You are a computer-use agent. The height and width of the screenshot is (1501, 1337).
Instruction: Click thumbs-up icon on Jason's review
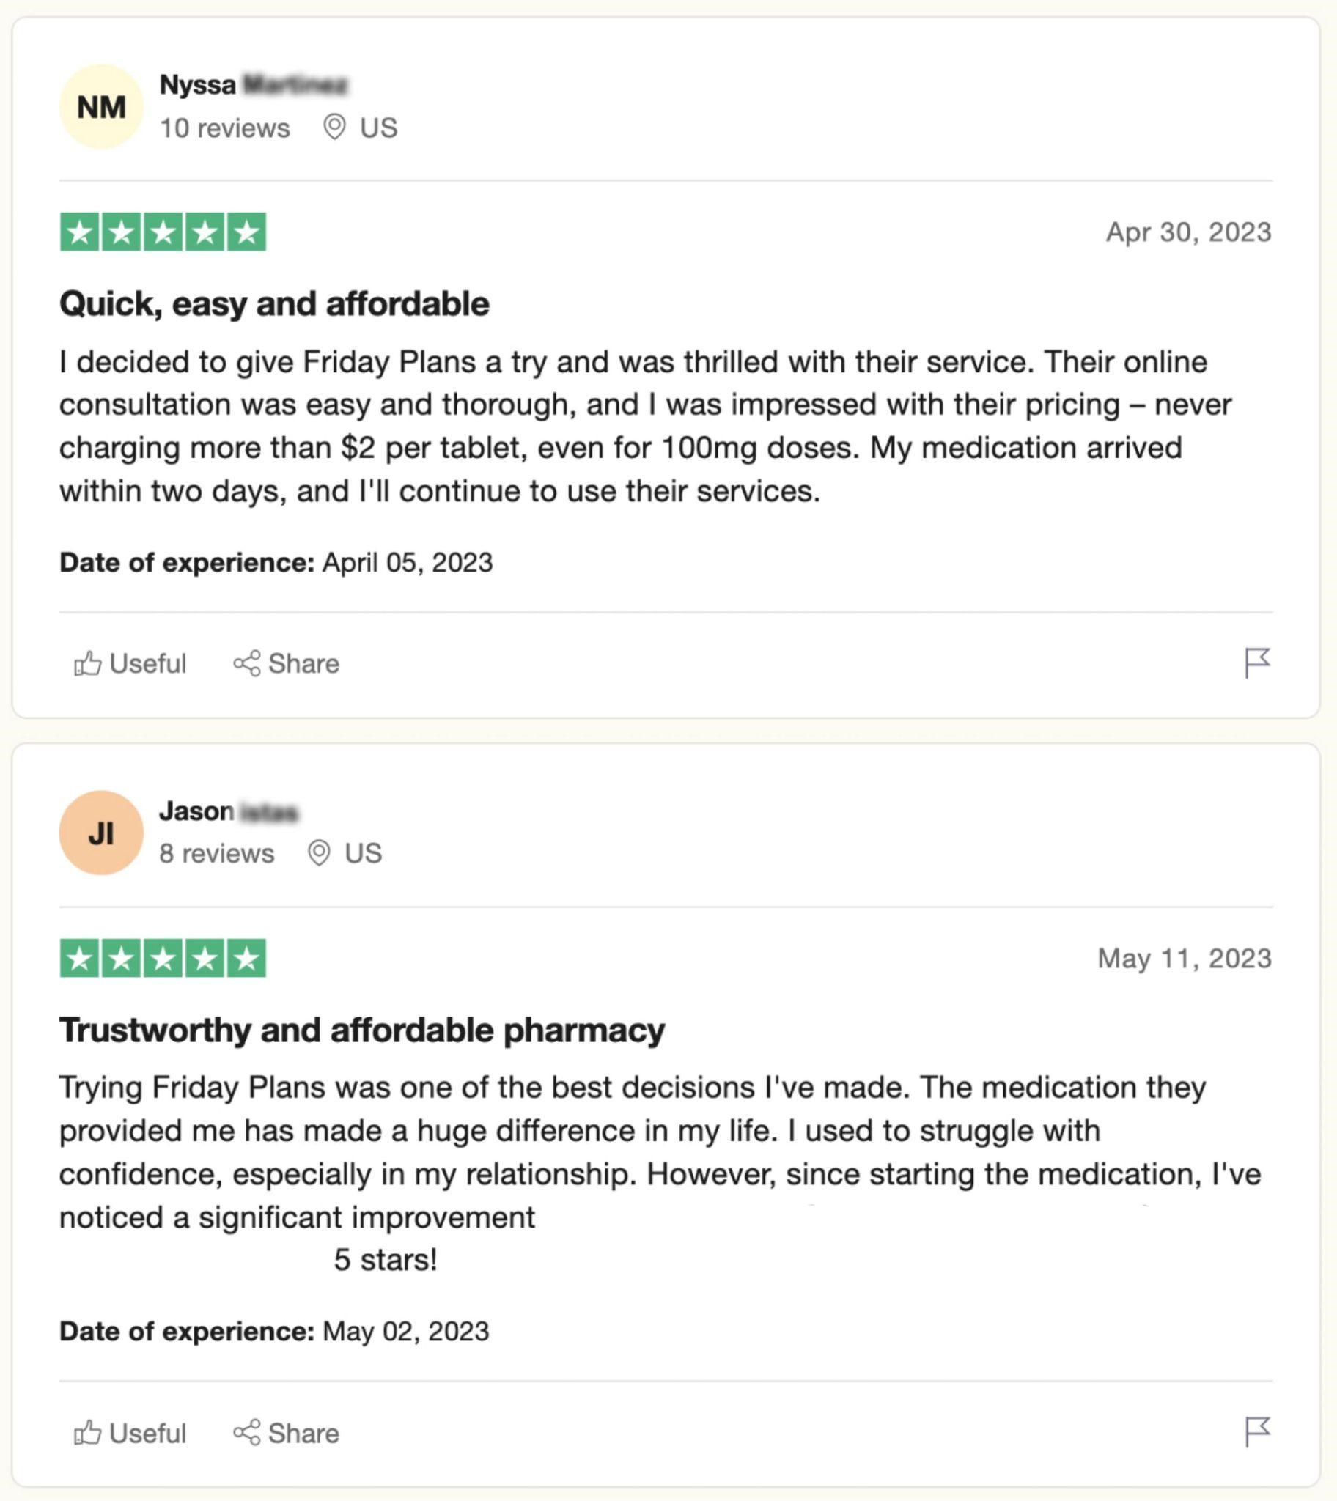point(87,1433)
